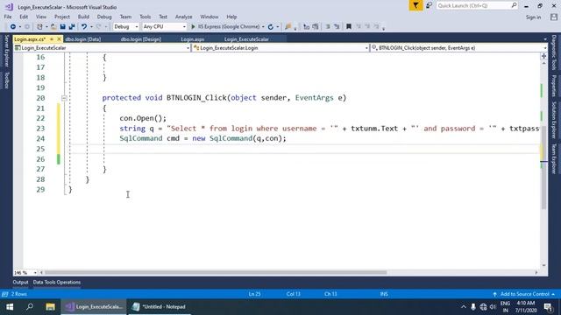
Task: Open the 146 % zoom level dropdown
Action: (x=25, y=272)
